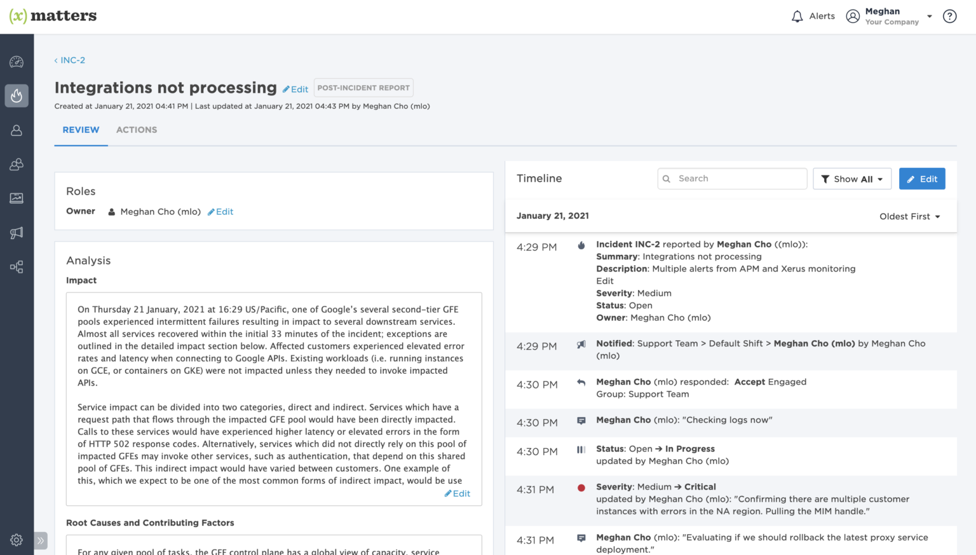Switch to the Actions tab
The width and height of the screenshot is (976, 555).
(137, 130)
